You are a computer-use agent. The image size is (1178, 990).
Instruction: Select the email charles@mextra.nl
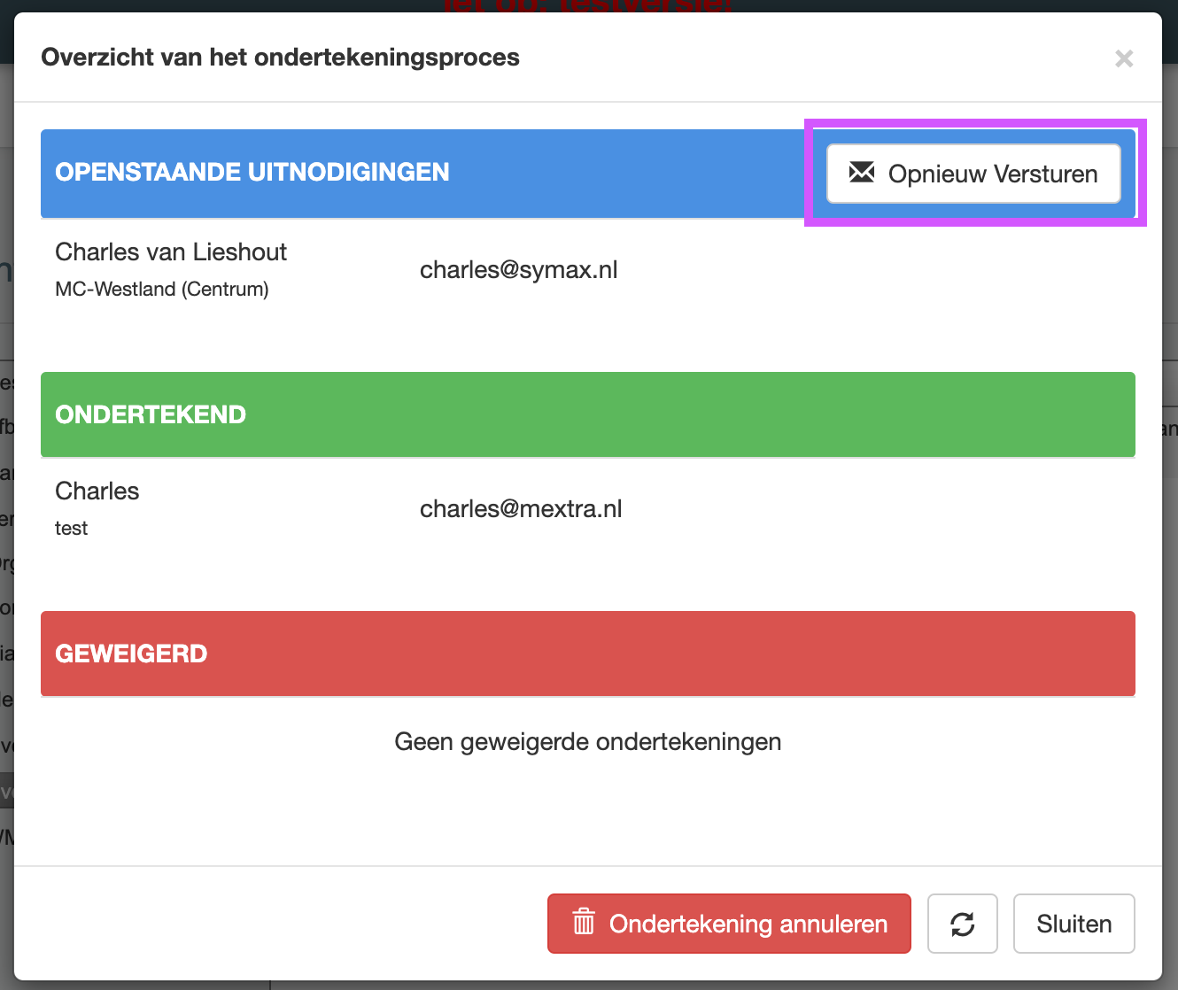(x=521, y=509)
